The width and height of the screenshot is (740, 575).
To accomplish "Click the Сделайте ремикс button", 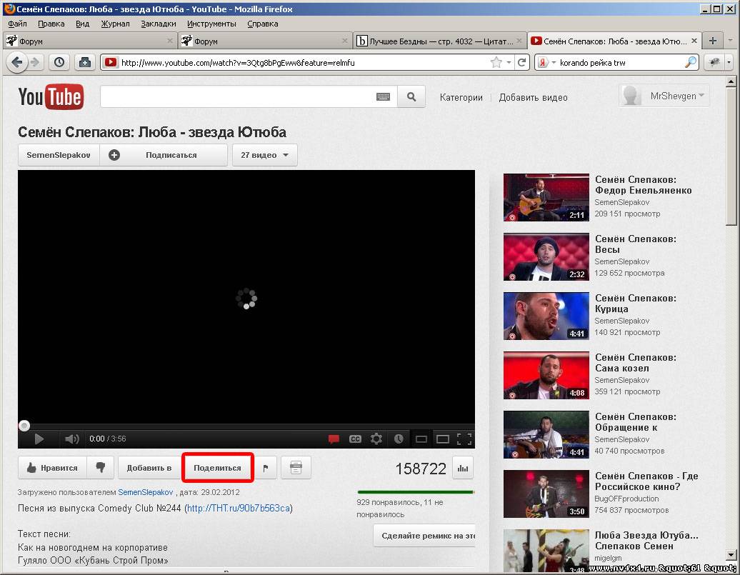I will [x=424, y=535].
